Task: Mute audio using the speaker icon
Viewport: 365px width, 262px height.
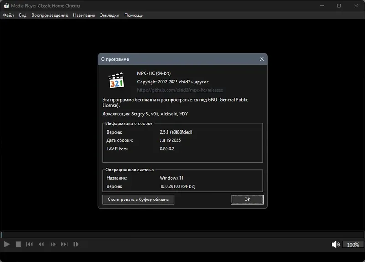Action: tap(335, 244)
